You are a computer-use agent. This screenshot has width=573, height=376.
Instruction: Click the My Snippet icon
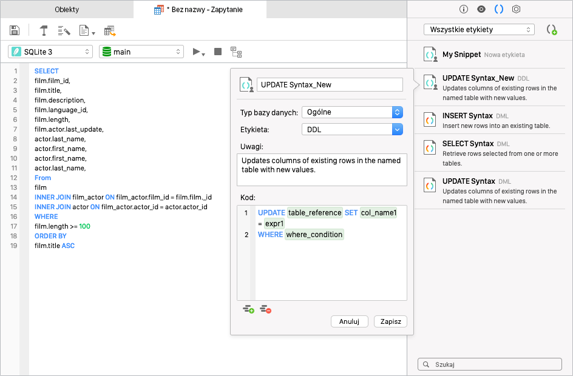pos(430,55)
